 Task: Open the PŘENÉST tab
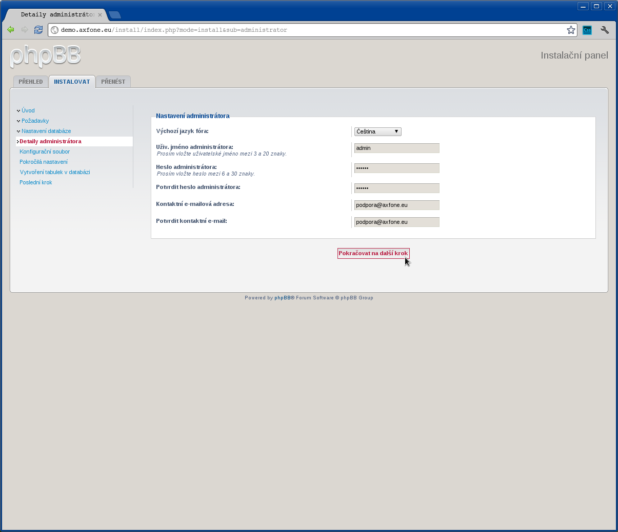pos(113,81)
